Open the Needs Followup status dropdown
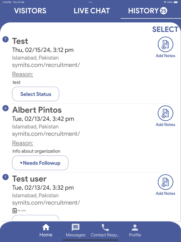The width and height of the screenshot is (181, 242). pos(40,163)
